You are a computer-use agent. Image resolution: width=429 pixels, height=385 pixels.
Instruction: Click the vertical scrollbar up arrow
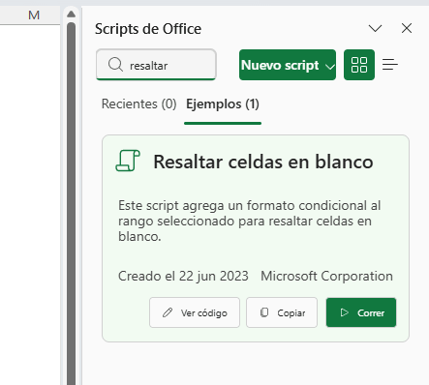(x=72, y=15)
